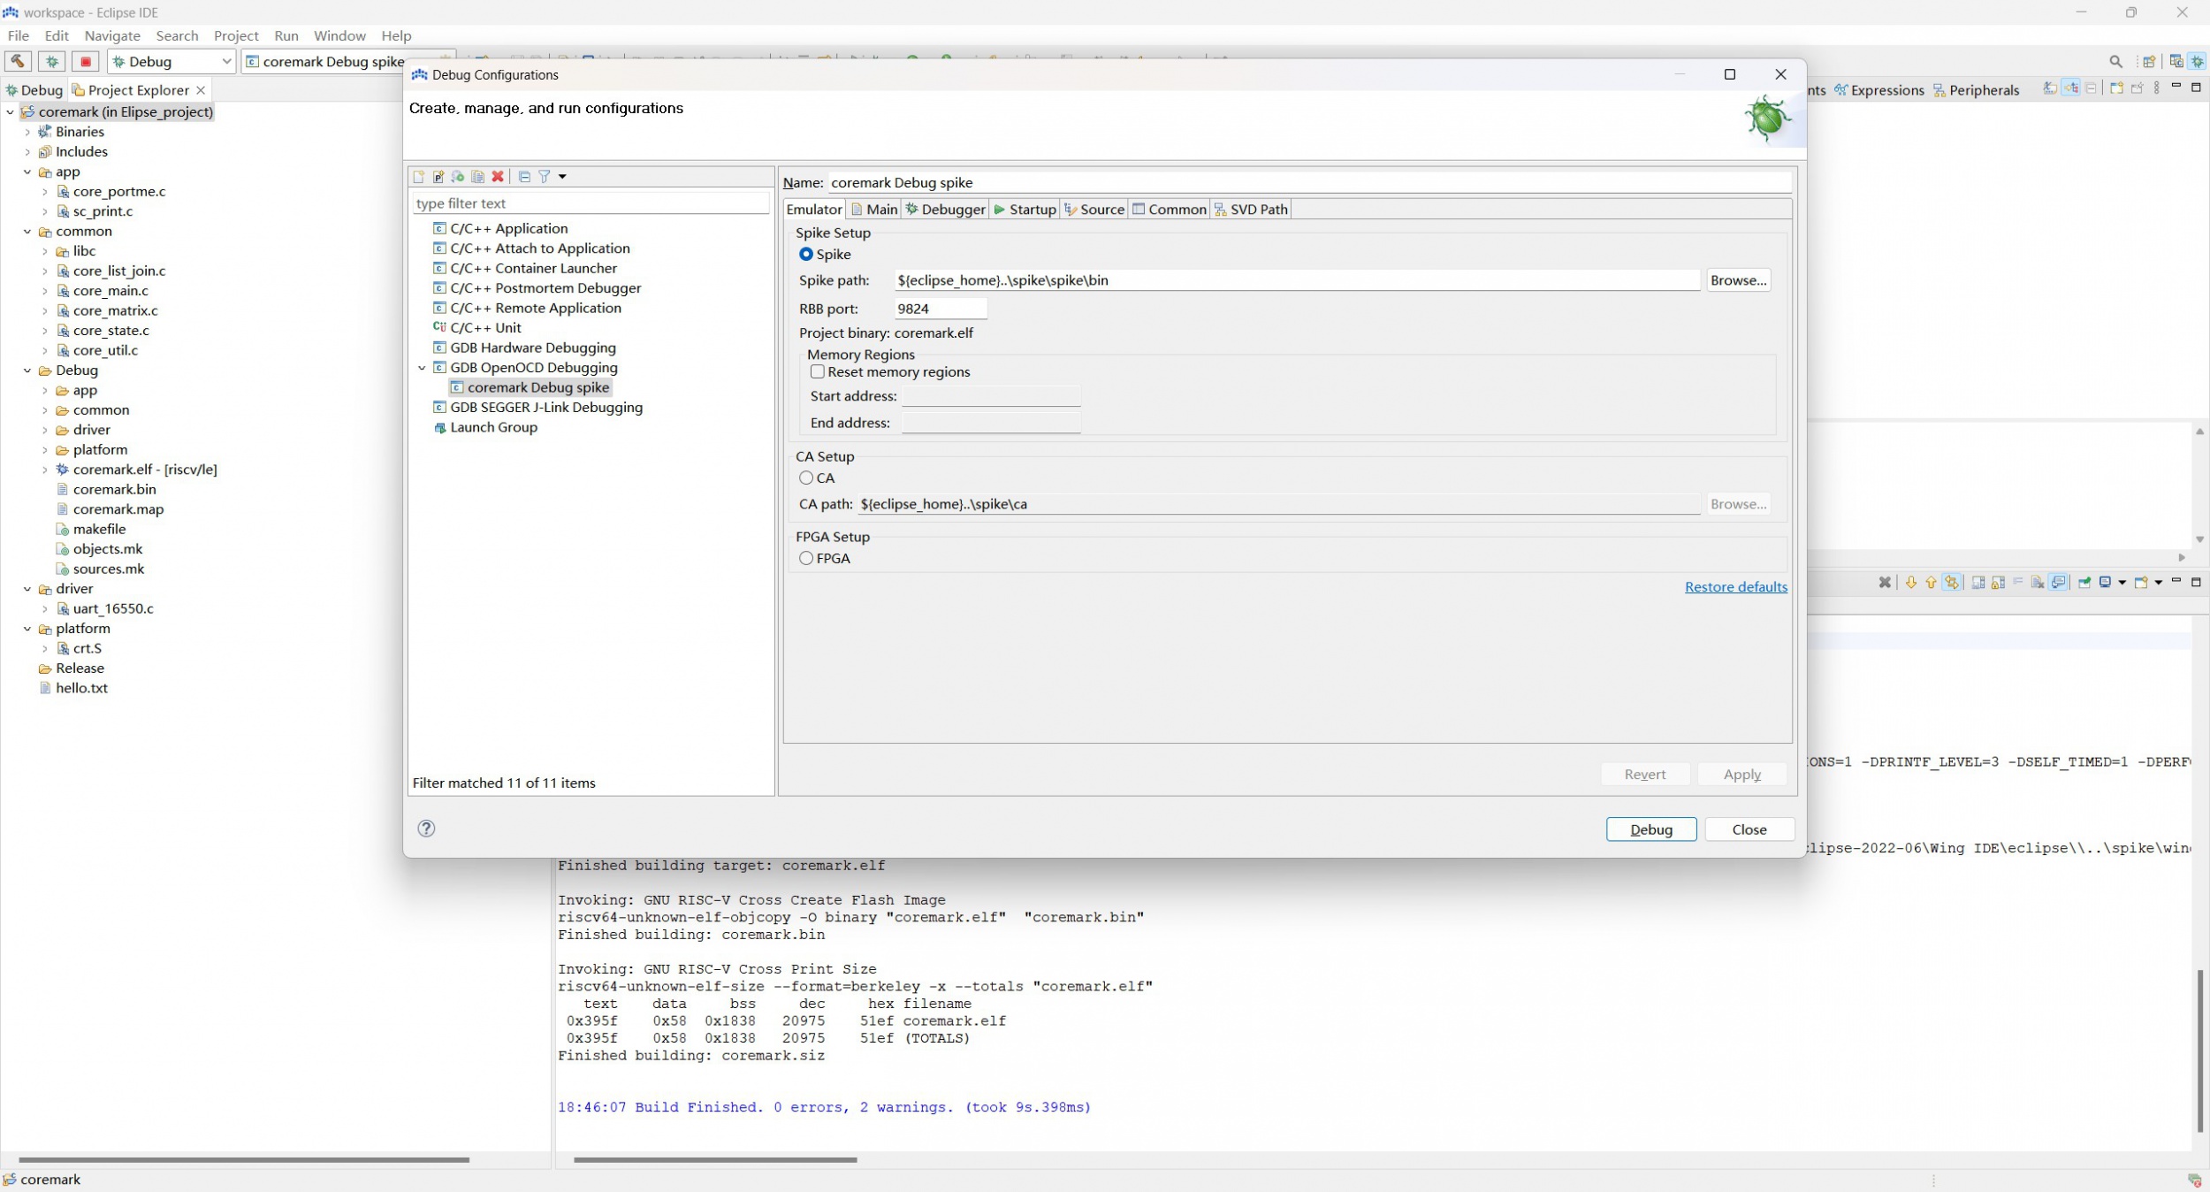Click the RBB port input field
2210x1192 pixels.
pyautogui.click(x=940, y=309)
